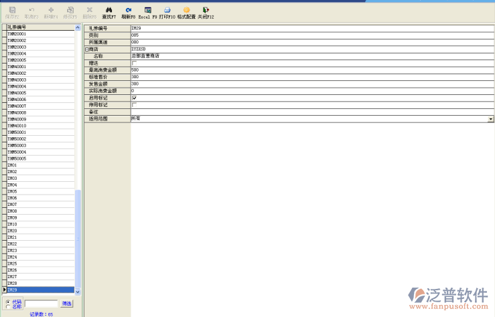Collapse the 商店 tree expander
The image size is (495, 317).
tap(86, 49)
